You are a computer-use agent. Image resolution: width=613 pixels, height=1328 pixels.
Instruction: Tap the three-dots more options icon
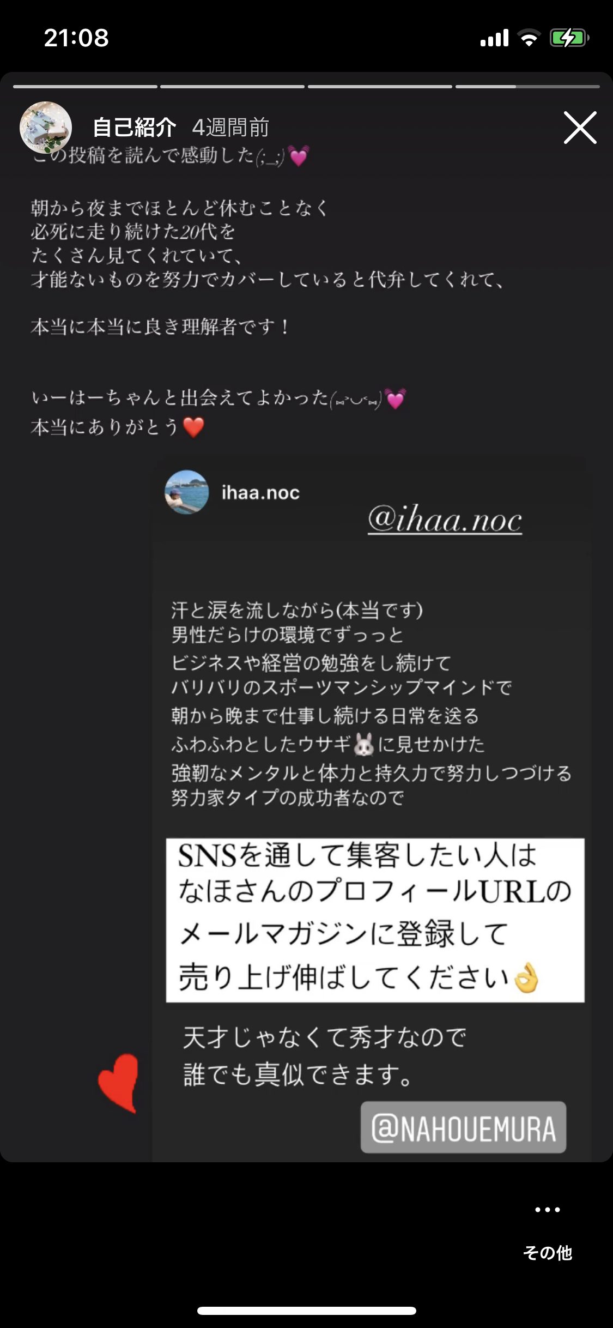(x=547, y=1210)
